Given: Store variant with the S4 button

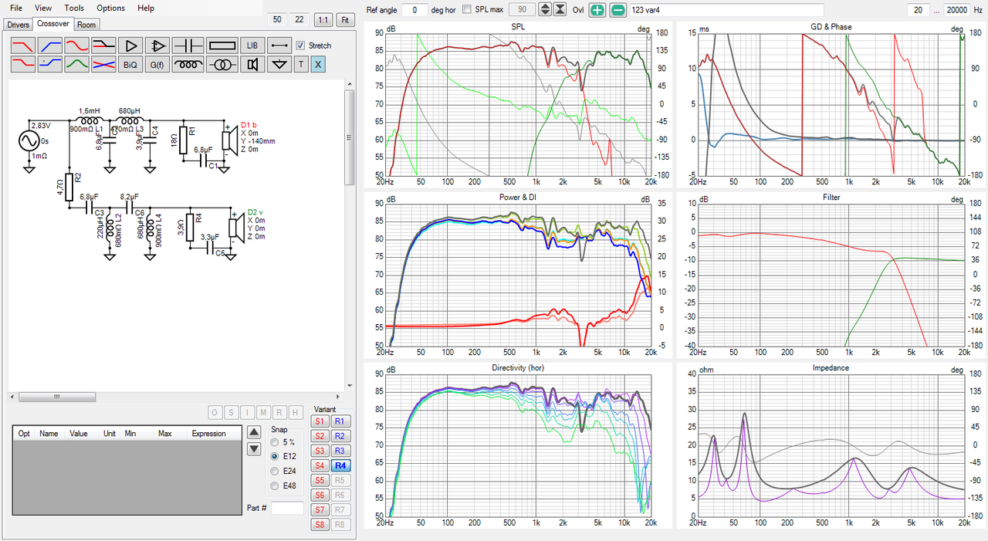Looking at the screenshot, I should (x=320, y=465).
